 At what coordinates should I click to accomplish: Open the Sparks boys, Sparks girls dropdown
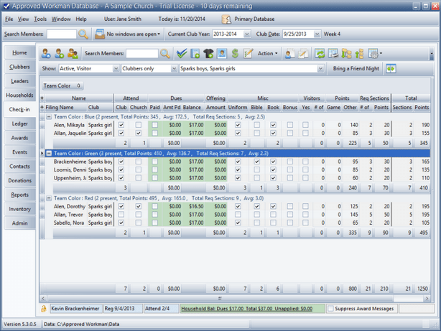[x=320, y=69]
